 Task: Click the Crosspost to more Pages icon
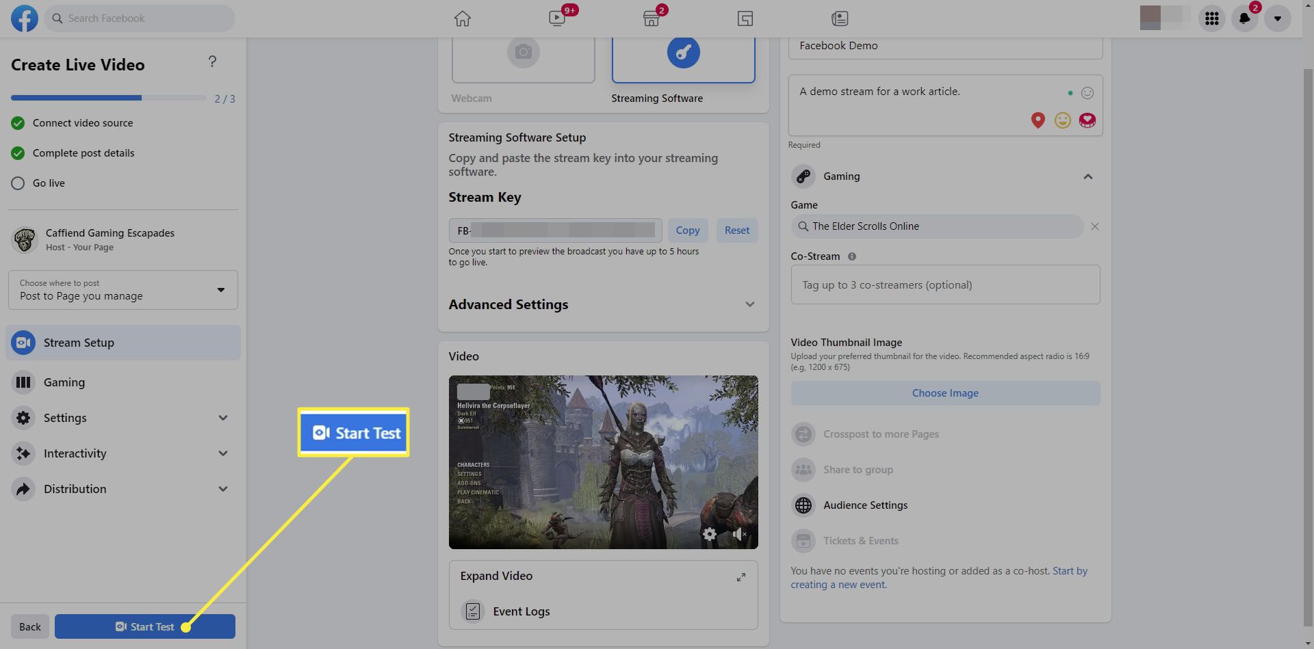tap(803, 434)
